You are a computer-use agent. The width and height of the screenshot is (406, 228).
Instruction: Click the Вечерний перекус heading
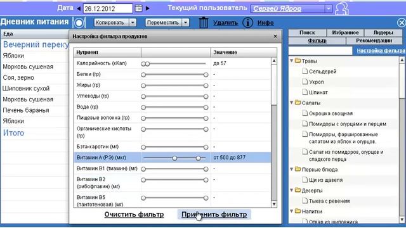[36, 44]
